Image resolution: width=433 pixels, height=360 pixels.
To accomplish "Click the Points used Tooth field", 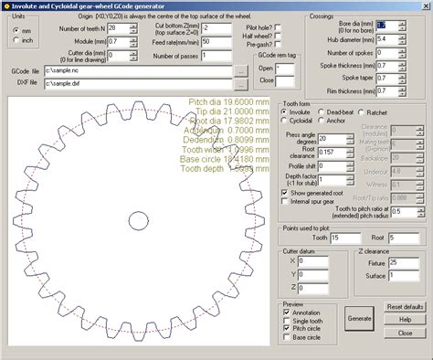I will tap(345, 238).
